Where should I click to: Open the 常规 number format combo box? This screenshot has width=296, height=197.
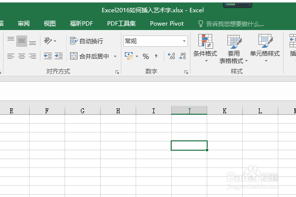click(x=155, y=41)
